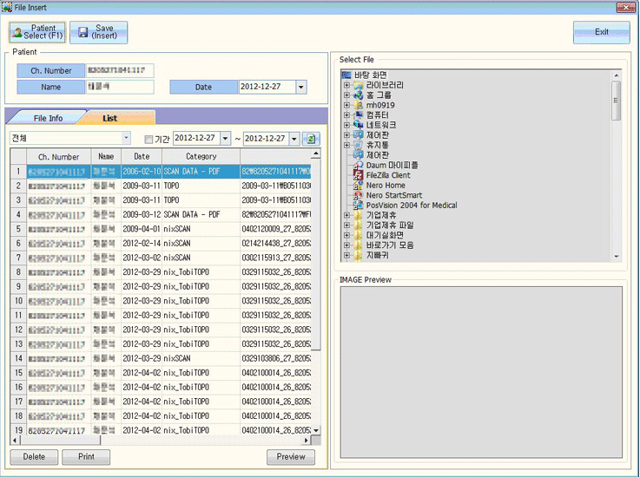Screen dimensions: 640x477
Task: Click the Delete button
Action: click(x=34, y=456)
